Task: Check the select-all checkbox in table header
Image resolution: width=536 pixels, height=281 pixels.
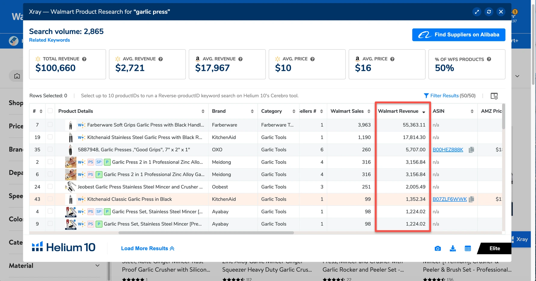Action: [x=50, y=111]
